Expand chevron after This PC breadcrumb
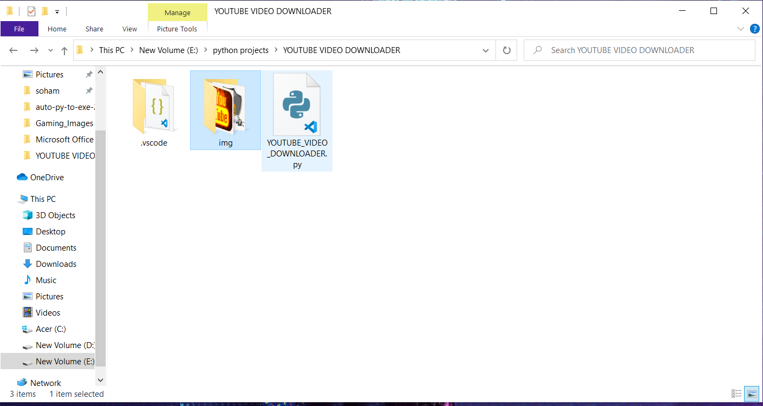Viewport: 763px width, 406px height. [x=132, y=50]
